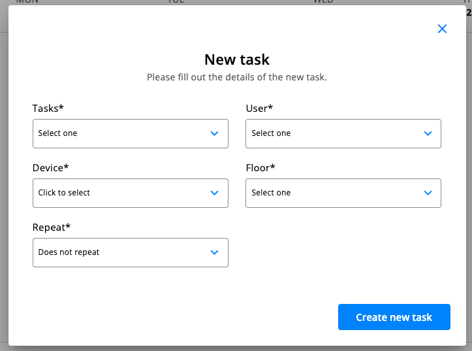Click the Repeat* field label

pyautogui.click(x=52, y=227)
